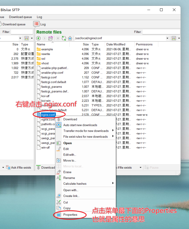Click the vhost folder icon

point(39,63)
